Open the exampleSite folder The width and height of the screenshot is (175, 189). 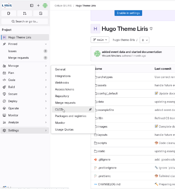(x=106, y=110)
